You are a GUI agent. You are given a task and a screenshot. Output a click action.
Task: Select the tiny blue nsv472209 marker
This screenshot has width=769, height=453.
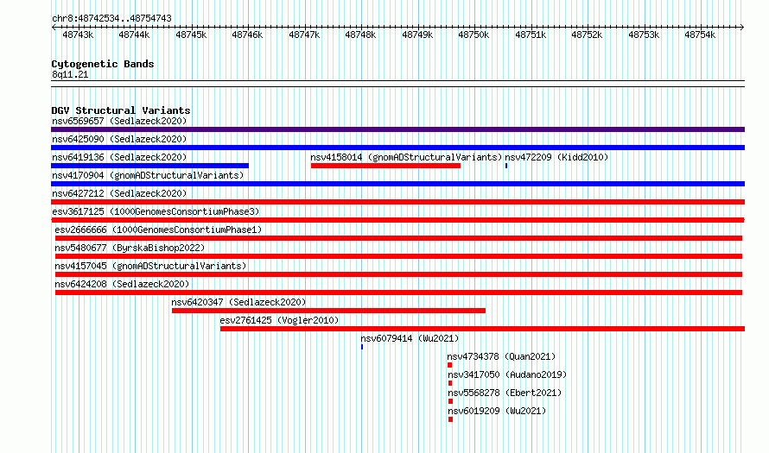click(x=506, y=166)
